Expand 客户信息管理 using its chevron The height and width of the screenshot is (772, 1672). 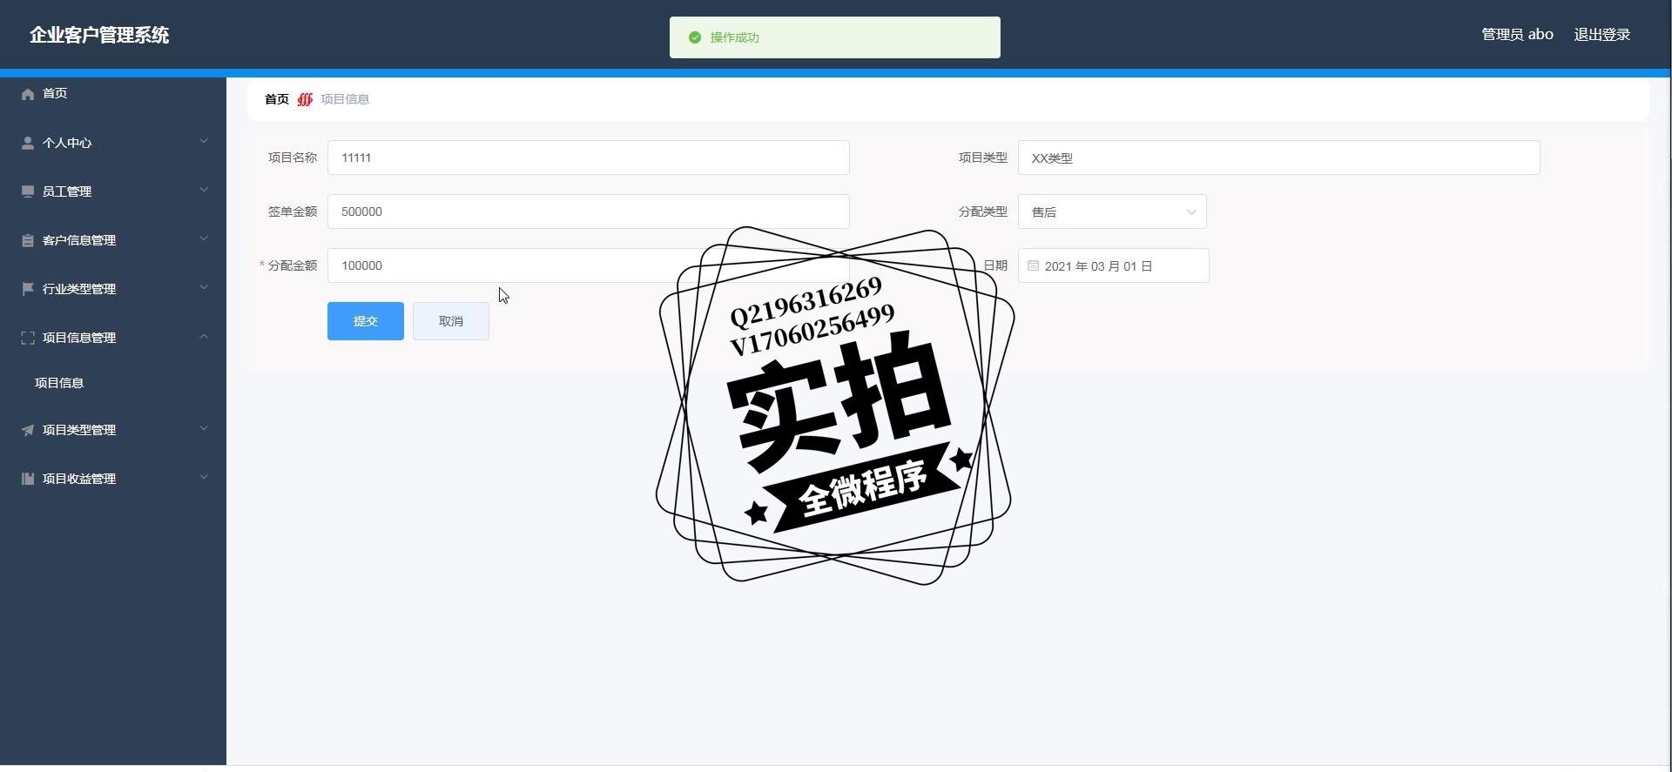coord(204,238)
